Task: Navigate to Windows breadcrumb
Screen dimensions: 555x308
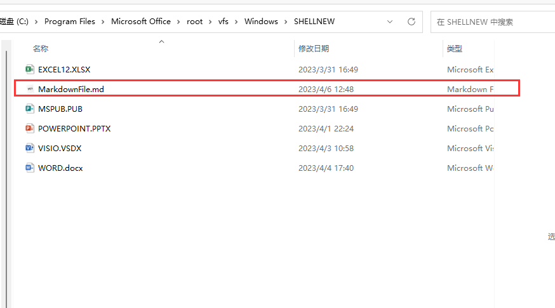Action: coord(261,22)
